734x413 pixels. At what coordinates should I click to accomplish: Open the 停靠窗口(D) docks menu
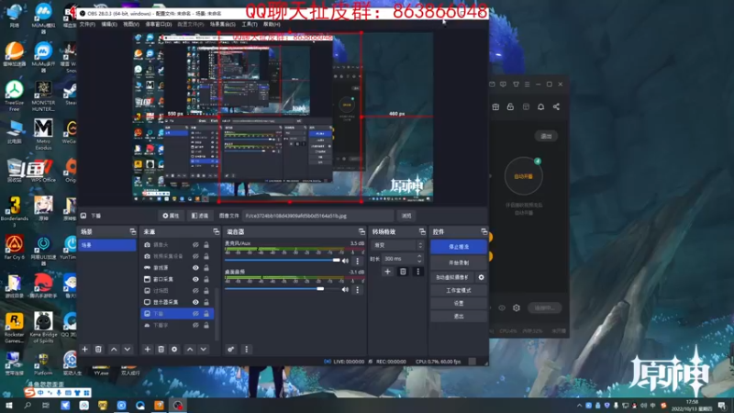pos(158,25)
